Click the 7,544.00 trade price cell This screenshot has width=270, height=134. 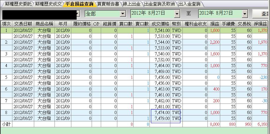[x=160, y=42]
